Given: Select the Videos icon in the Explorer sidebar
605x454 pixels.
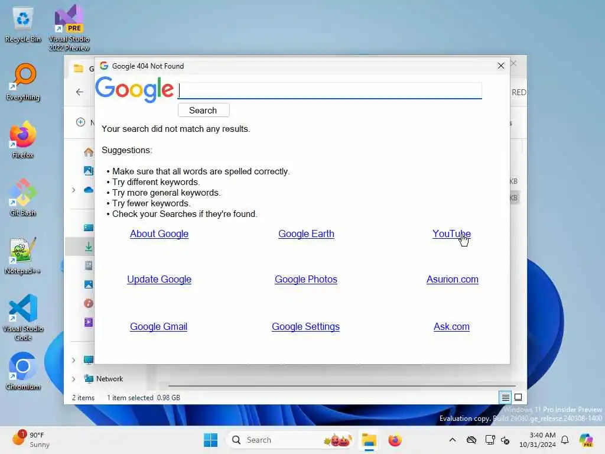Looking at the screenshot, I should pyautogui.click(x=89, y=322).
